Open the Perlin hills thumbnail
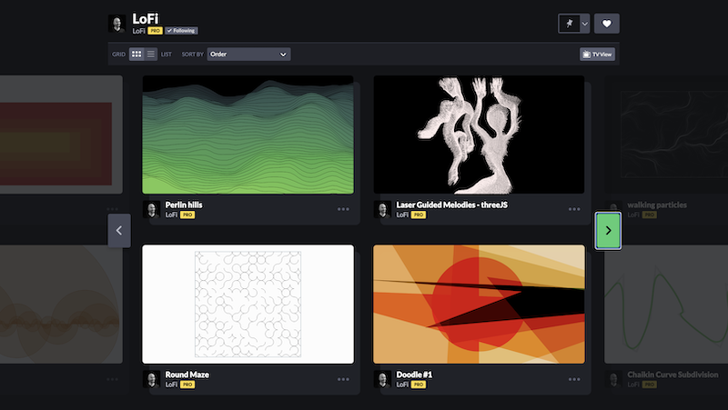 coord(248,135)
